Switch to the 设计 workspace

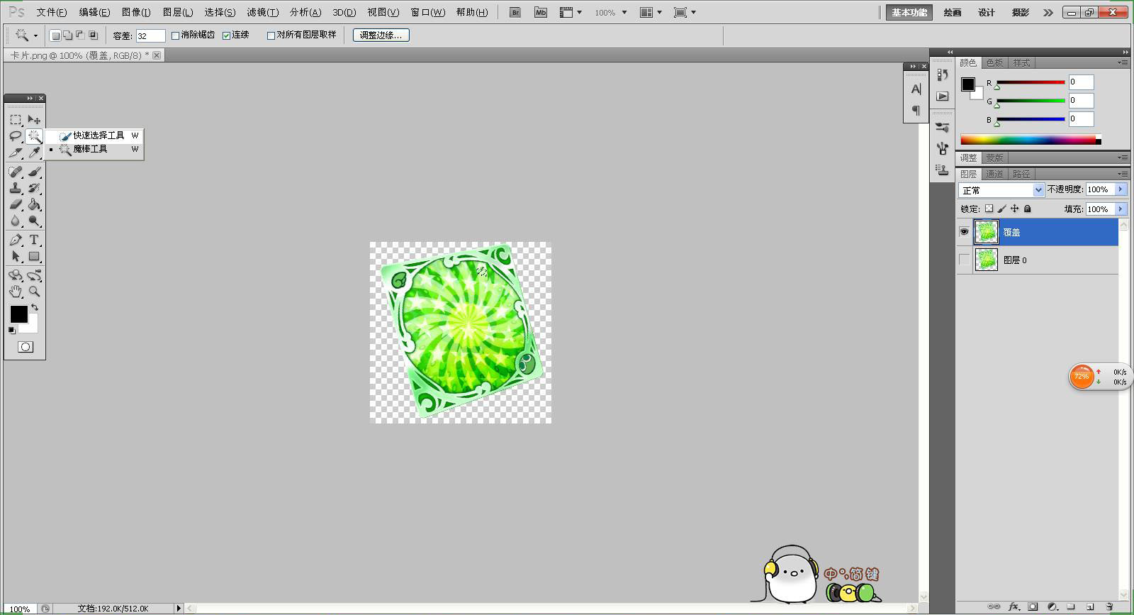tap(987, 13)
